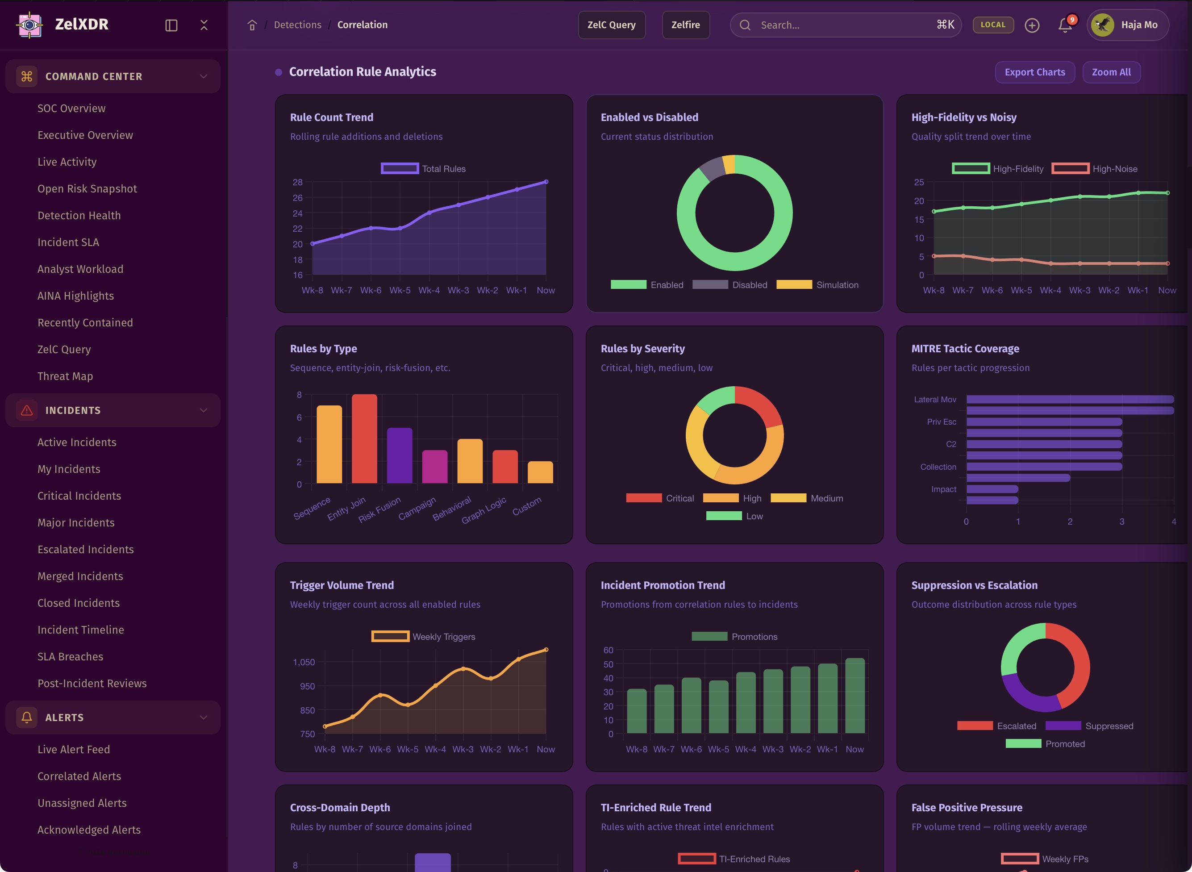Collapse the Command Center section chevron
The image size is (1192, 872).
pyautogui.click(x=203, y=76)
